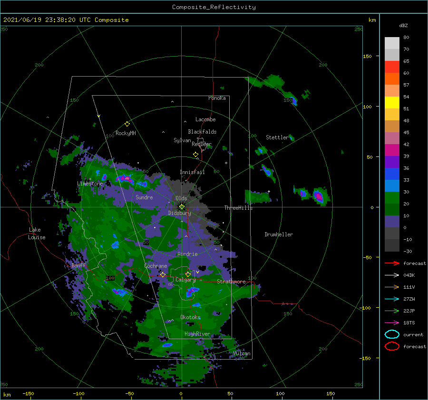Click the RockyMH label

click(126, 133)
